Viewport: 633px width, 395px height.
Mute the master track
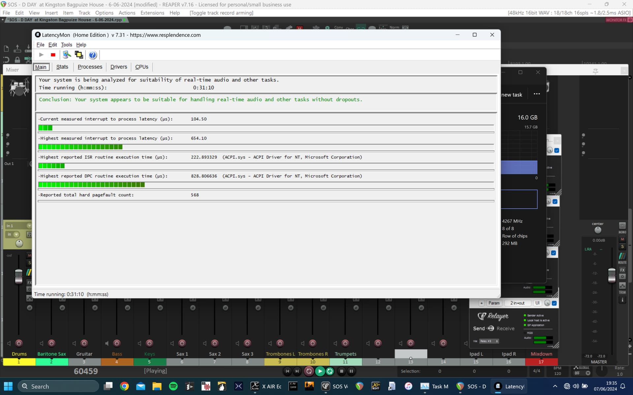(622, 239)
